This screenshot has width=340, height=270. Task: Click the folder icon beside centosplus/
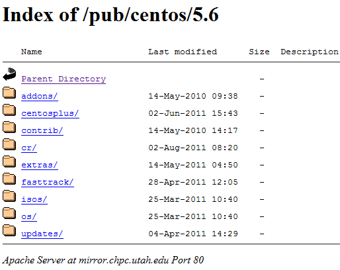click(9, 110)
